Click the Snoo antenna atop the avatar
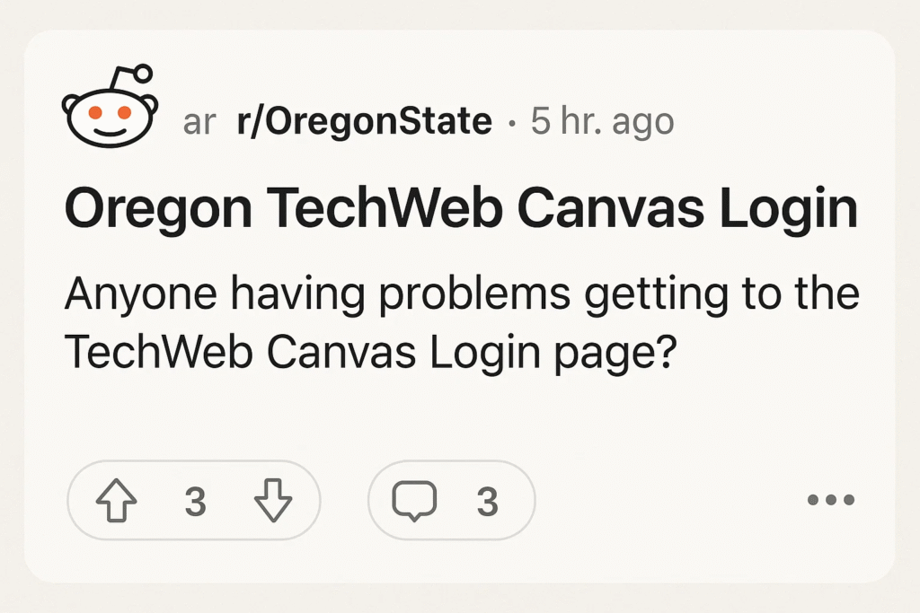The image size is (920, 613). point(132,77)
